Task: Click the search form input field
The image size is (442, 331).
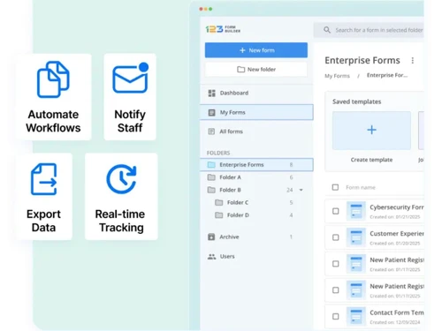Action: tap(369, 30)
